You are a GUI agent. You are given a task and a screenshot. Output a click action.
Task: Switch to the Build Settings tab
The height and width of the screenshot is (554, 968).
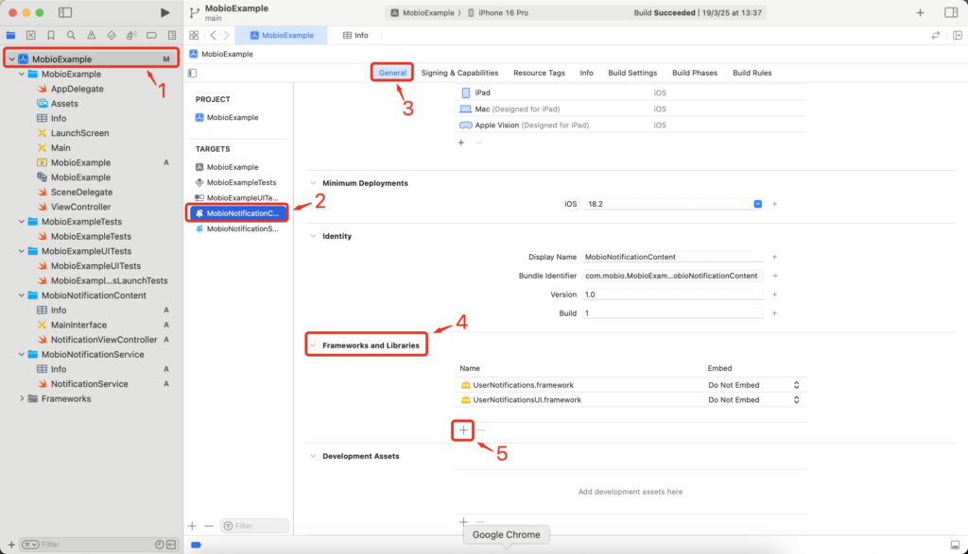632,73
